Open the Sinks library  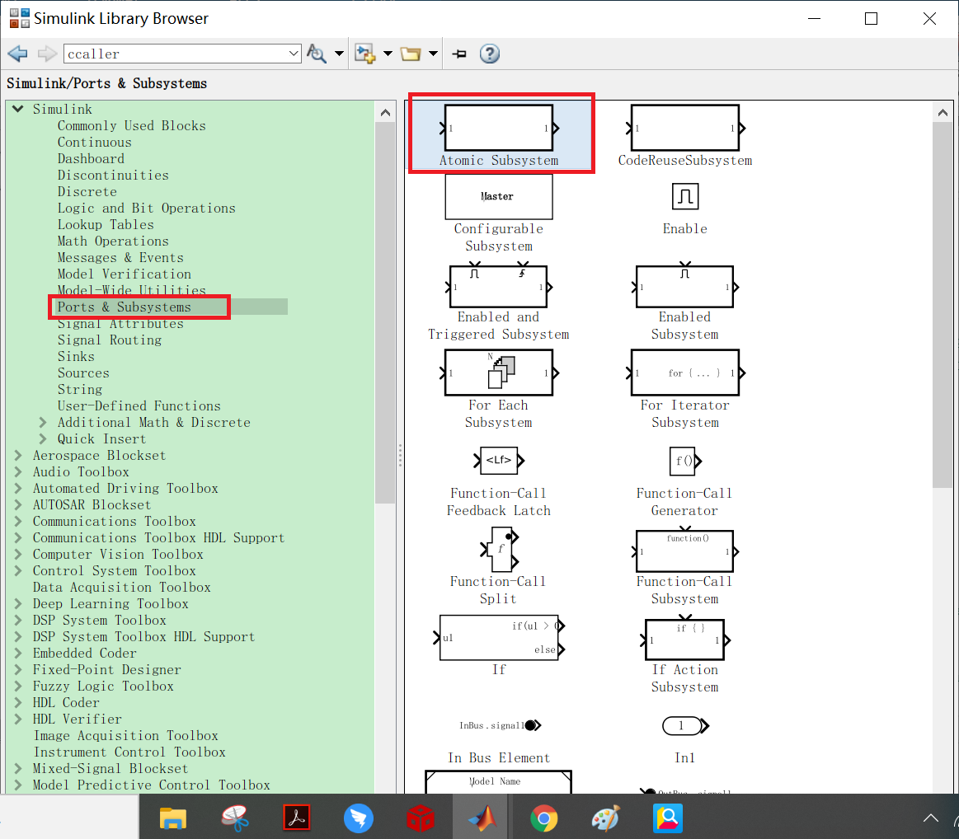[76, 356]
